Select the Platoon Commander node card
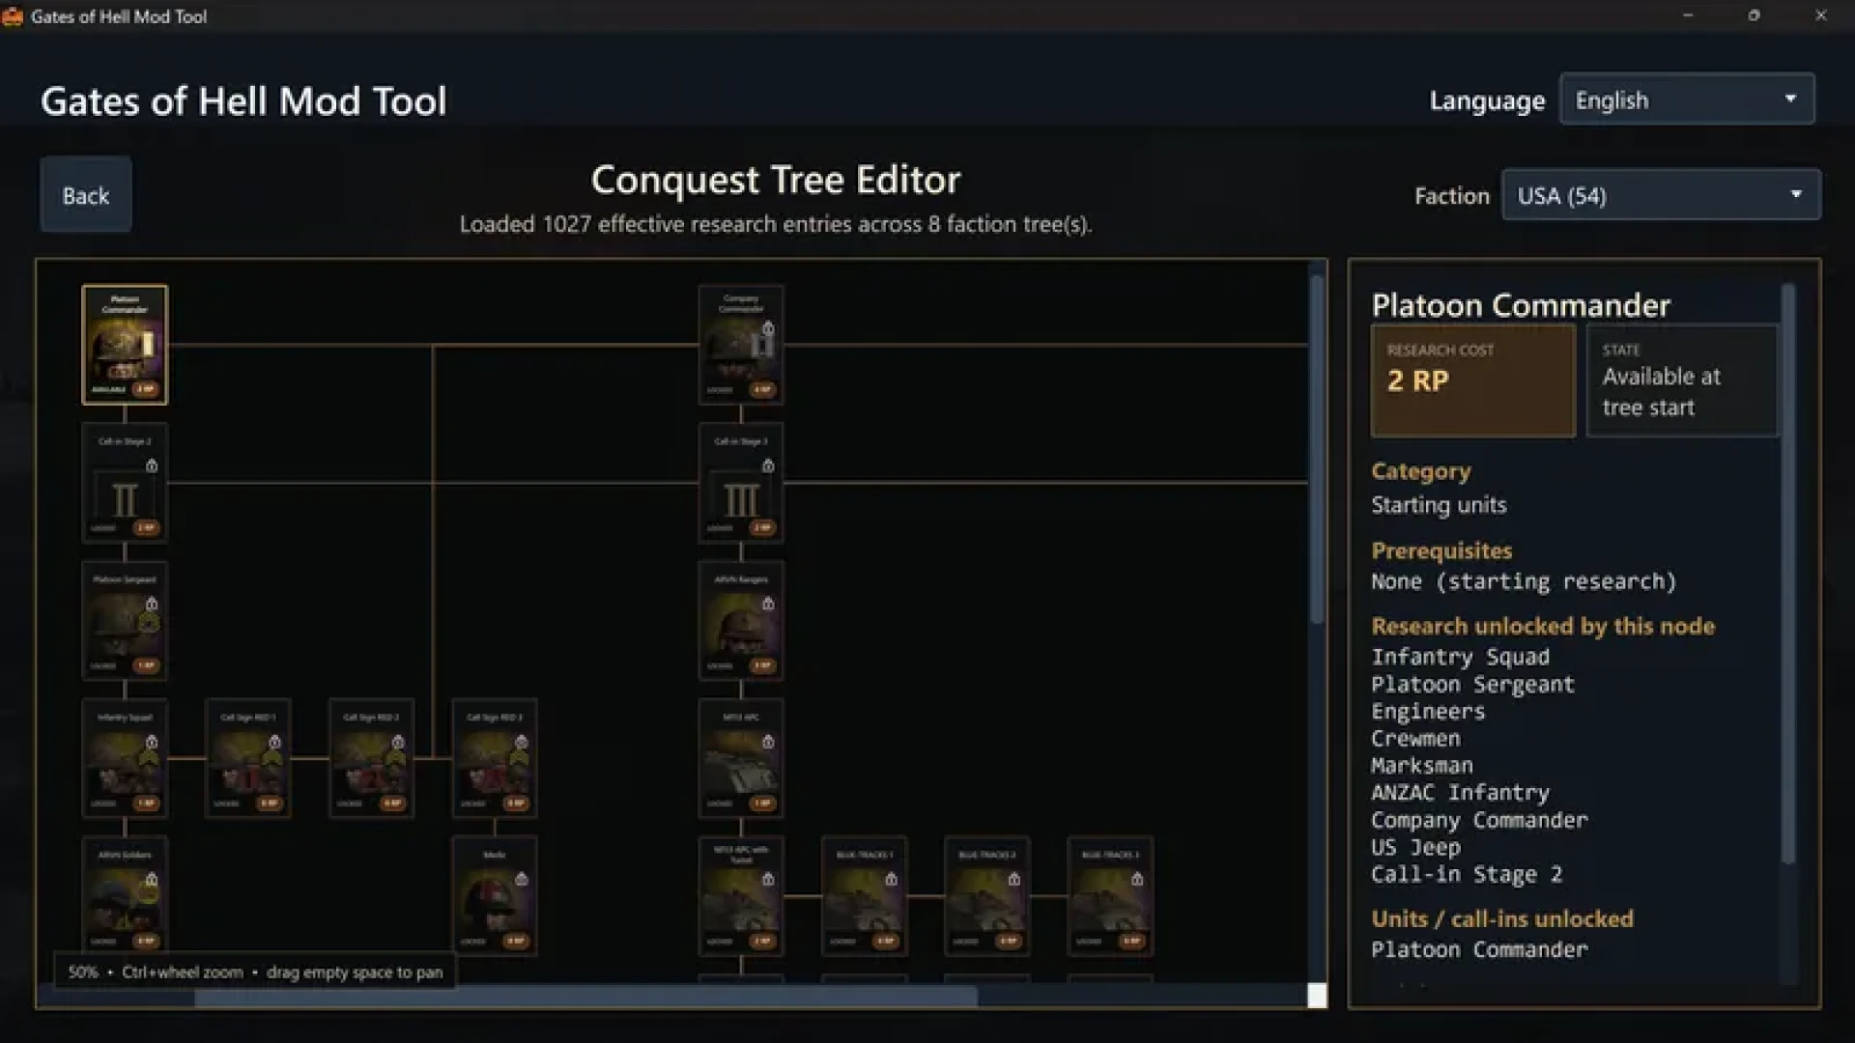Viewport: 1855px width, 1043px height. point(125,345)
